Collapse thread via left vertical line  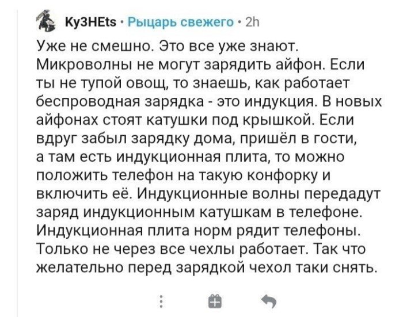pos(17,163)
